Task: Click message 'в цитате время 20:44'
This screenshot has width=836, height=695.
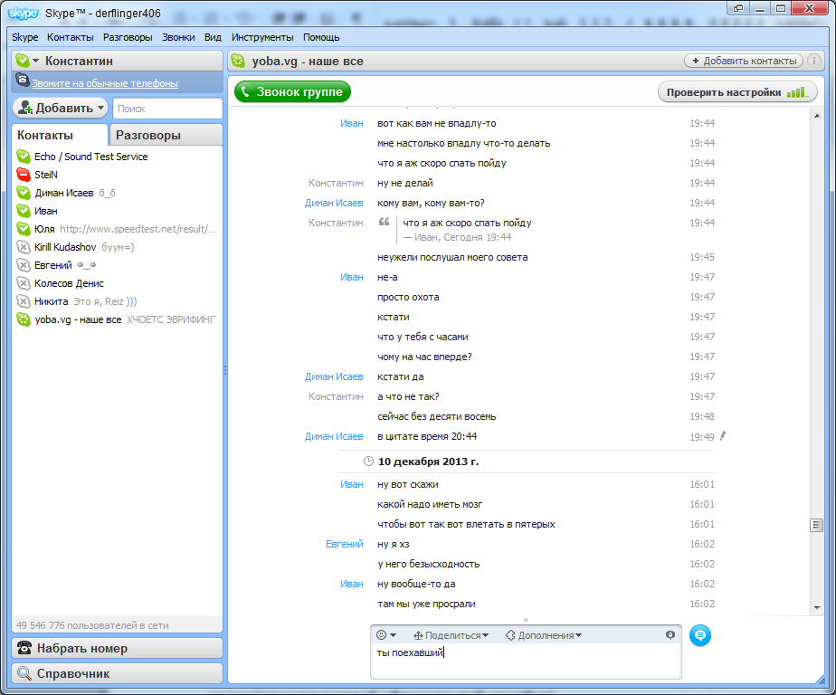Action: [x=427, y=436]
